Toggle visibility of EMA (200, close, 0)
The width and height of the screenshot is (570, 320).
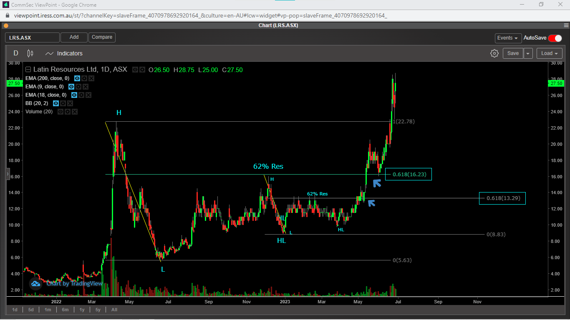(x=77, y=78)
